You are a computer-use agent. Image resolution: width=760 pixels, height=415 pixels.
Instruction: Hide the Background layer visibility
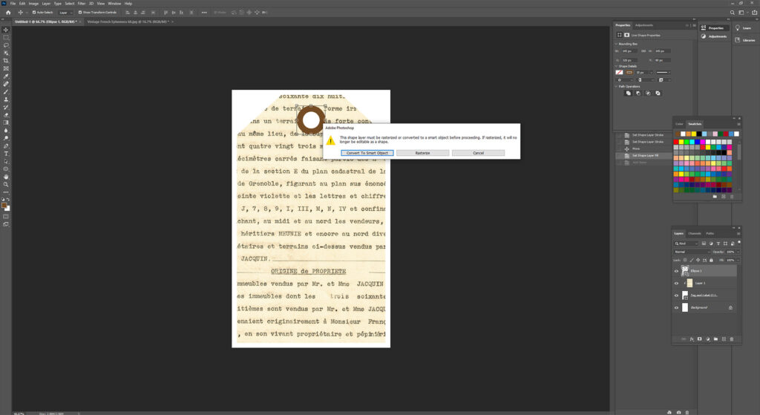pos(676,307)
